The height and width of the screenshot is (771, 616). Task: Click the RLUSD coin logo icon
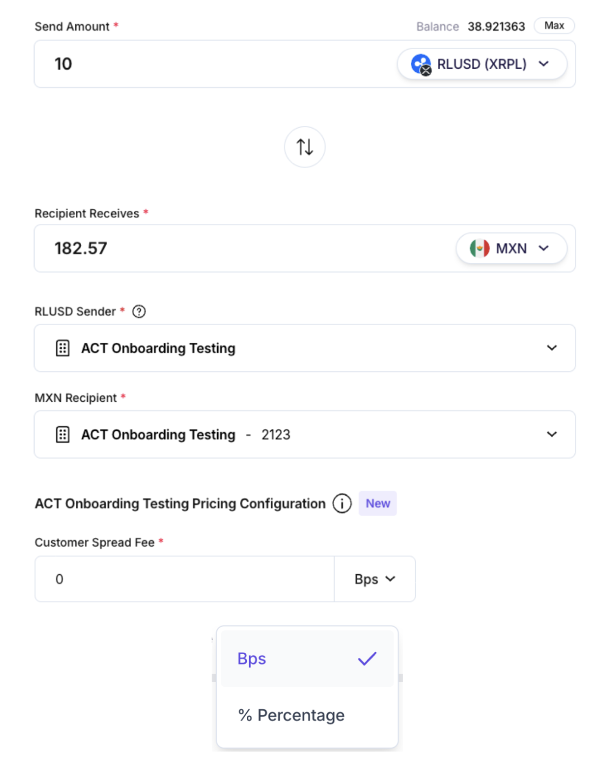point(421,64)
